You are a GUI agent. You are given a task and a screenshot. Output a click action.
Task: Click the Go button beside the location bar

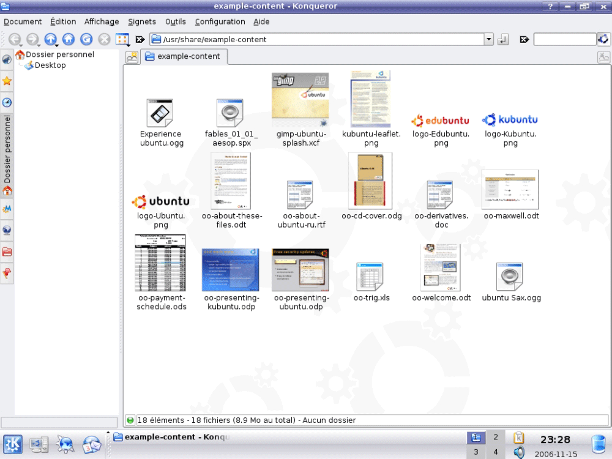[502, 39]
